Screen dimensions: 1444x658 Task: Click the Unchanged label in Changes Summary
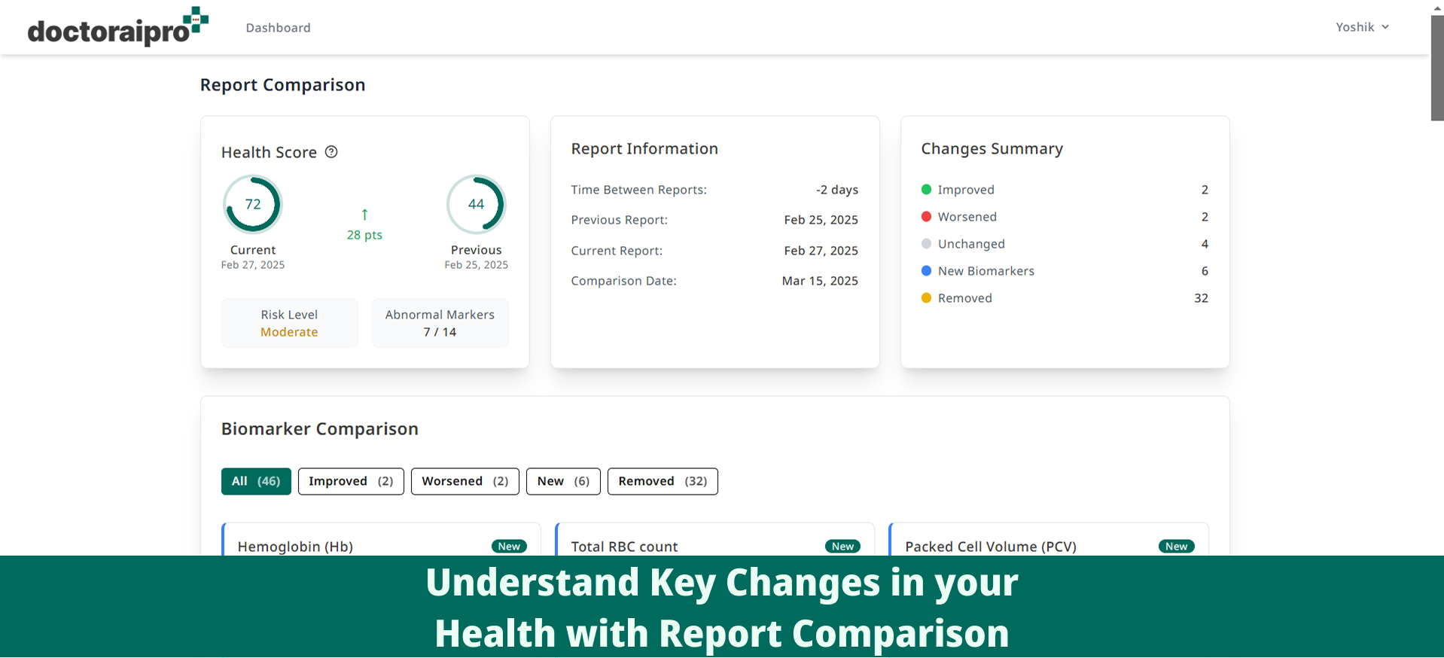tap(971, 244)
